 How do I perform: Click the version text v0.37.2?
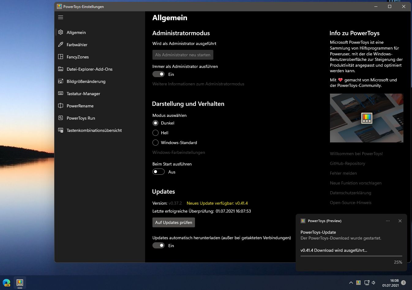click(x=175, y=203)
